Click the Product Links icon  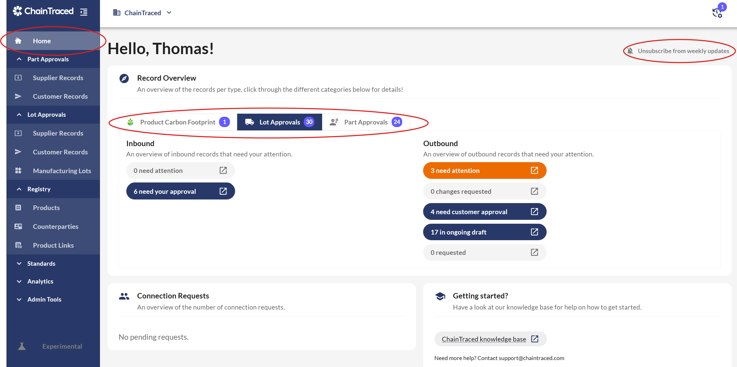18,245
